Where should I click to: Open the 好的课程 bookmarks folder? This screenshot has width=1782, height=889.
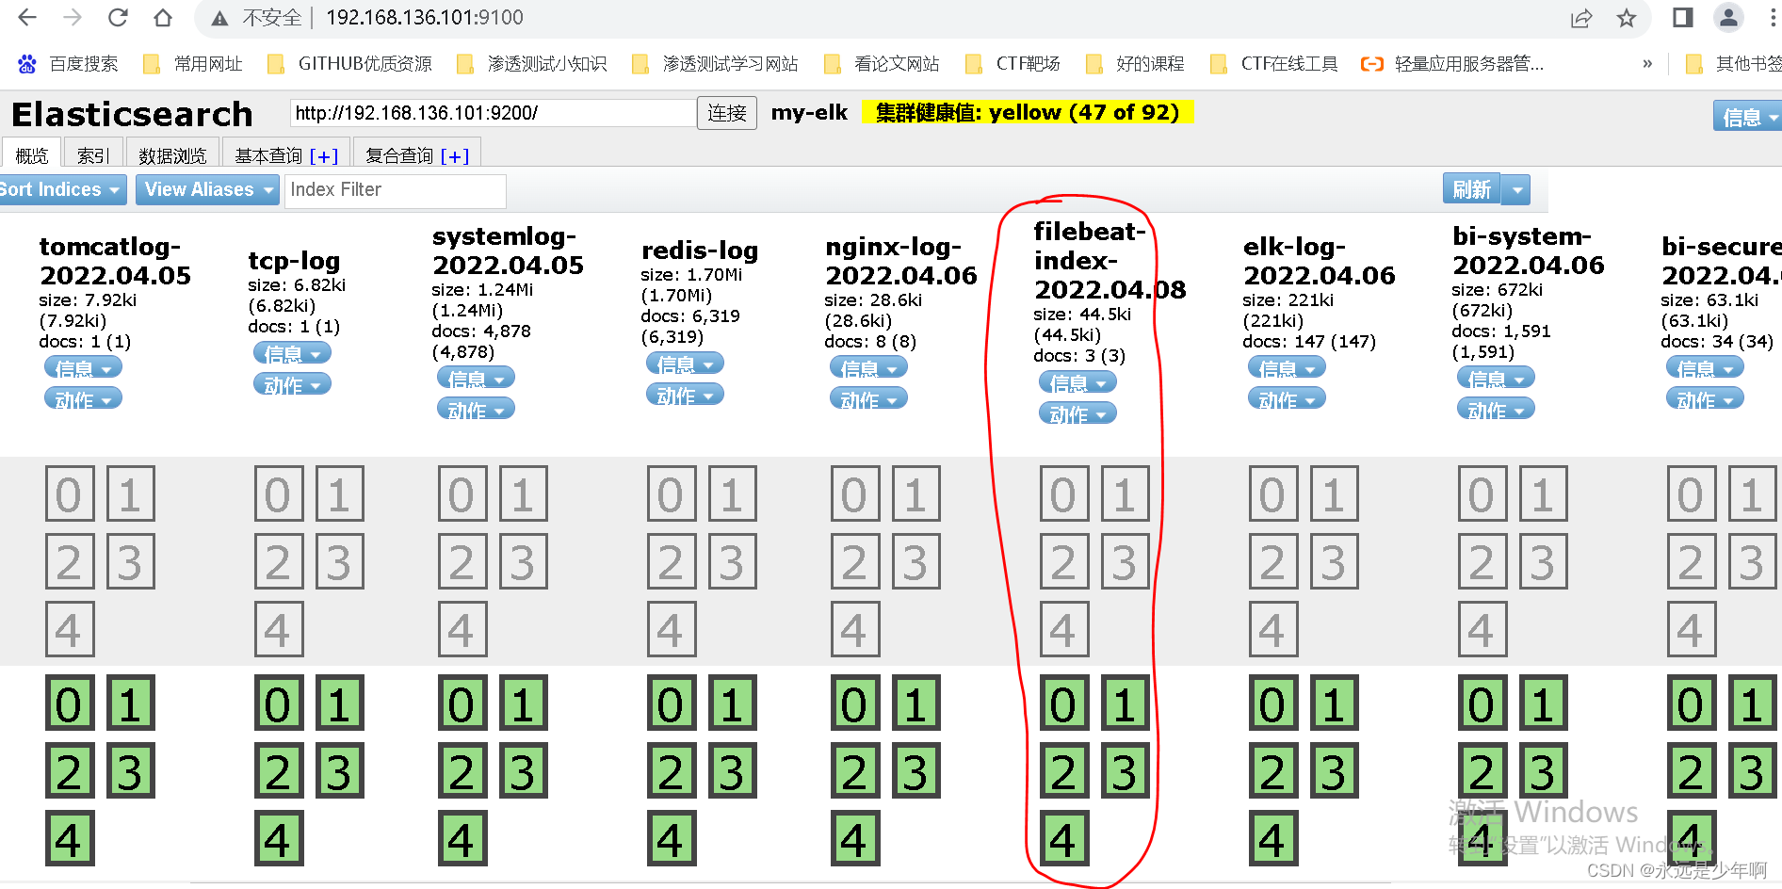click(1135, 64)
